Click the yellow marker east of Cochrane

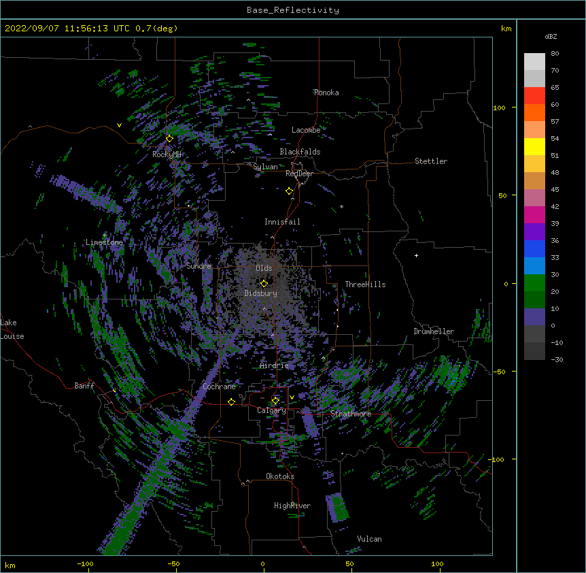(231, 402)
